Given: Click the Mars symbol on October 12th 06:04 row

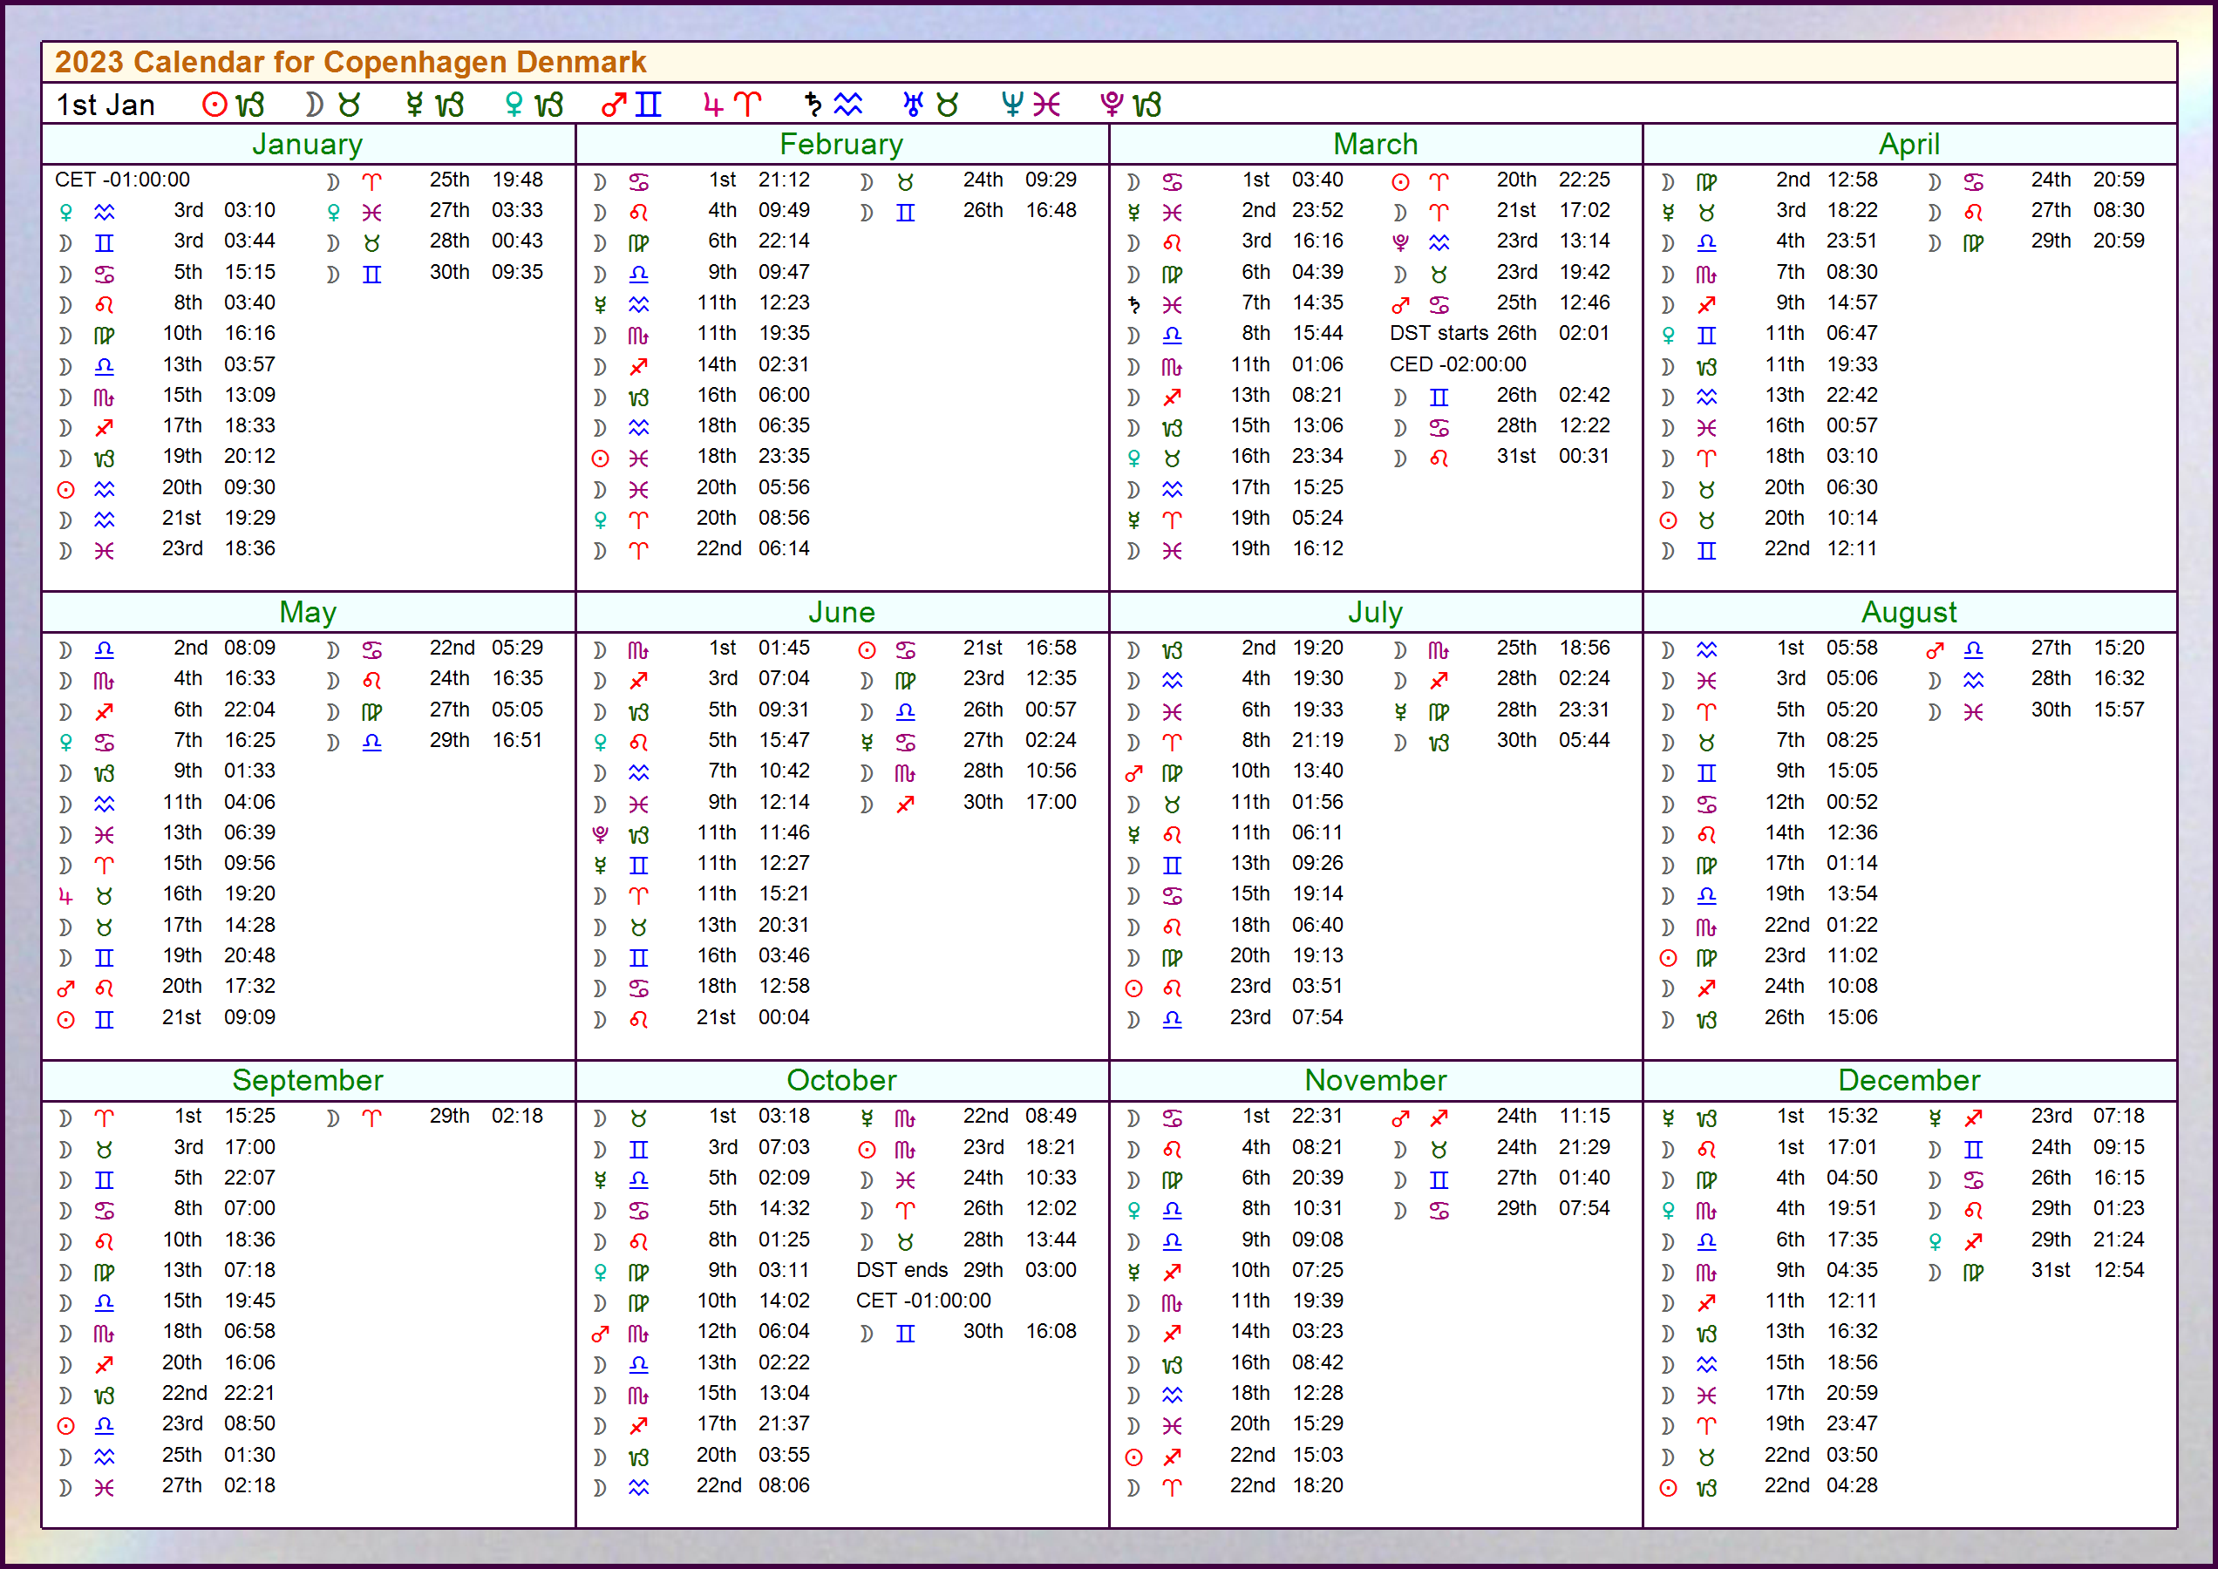Looking at the screenshot, I should 600,1334.
